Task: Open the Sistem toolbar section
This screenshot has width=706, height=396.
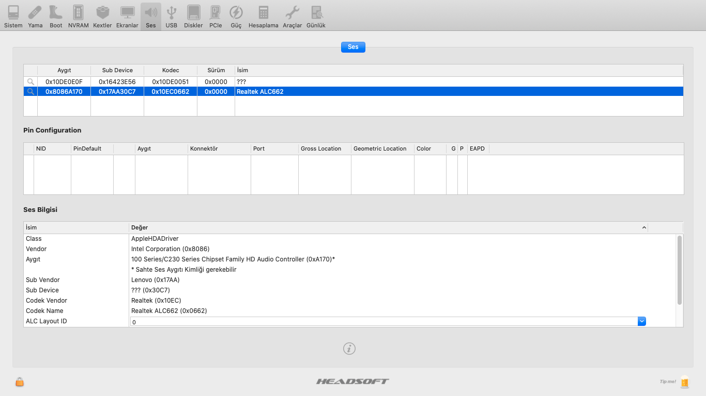Action: (13, 16)
